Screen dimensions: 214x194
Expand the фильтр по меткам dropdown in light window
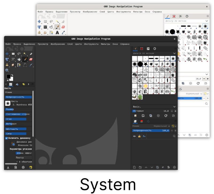[x=207, y=21]
